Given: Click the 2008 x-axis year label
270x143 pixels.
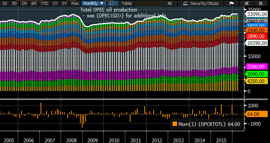Looking at the screenshot, I should [71, 140].
